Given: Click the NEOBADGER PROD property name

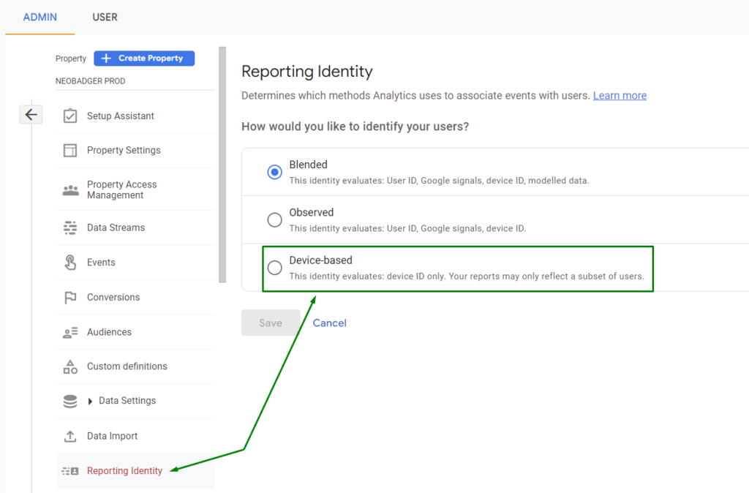Looking at the screenshot, I should (x=90, y=81).
